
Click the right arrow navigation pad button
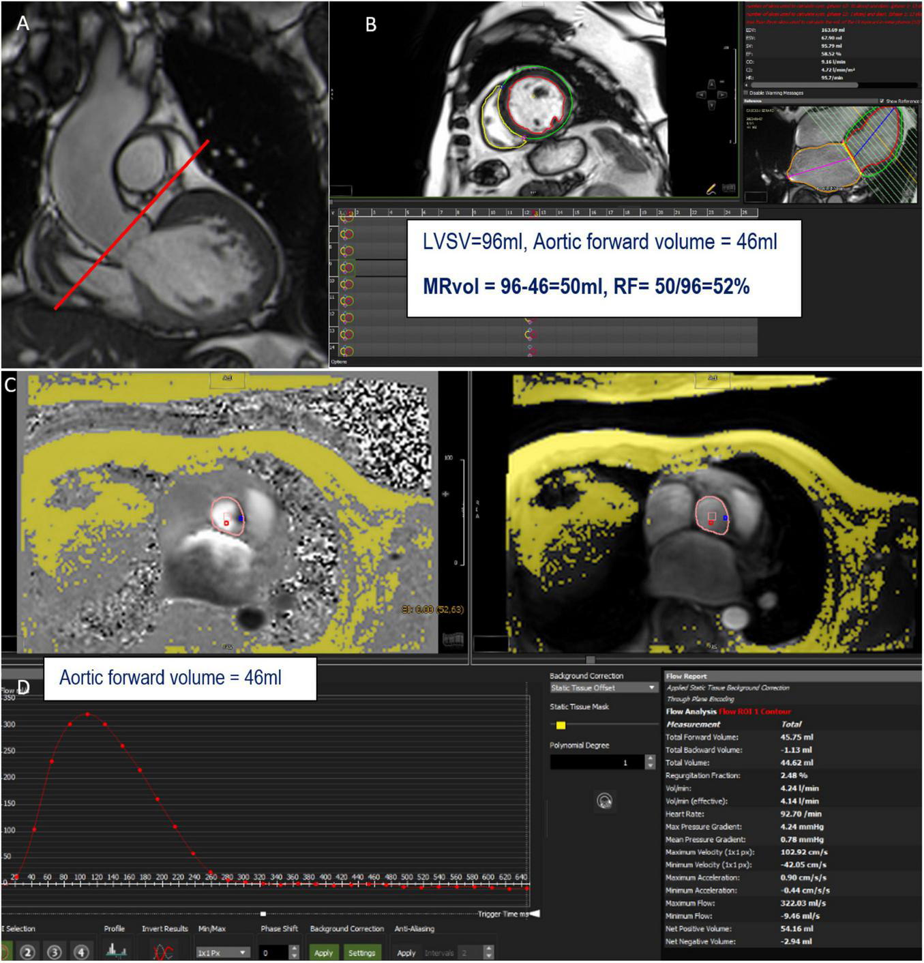721,95
